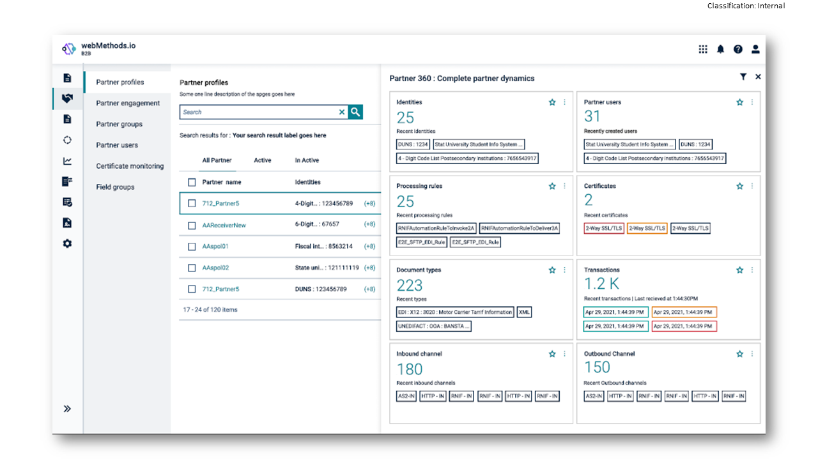This screenshot has height=460, width=818.
Task: Expand the (+8) identities for 712_Partner5
Action: click(369, 204)
